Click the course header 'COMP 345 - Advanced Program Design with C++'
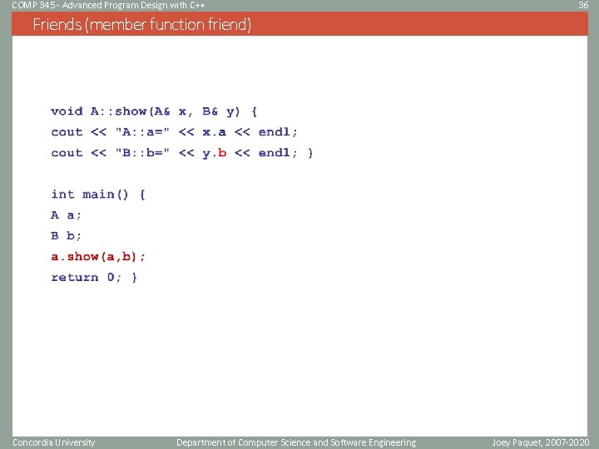The height and width of the screenshot is (449, 599). tap(108, 5)
